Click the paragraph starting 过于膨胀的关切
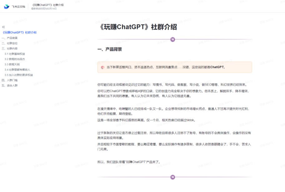Image resolution: width=285 pixels, height=192 pixels. coord(174,135)
